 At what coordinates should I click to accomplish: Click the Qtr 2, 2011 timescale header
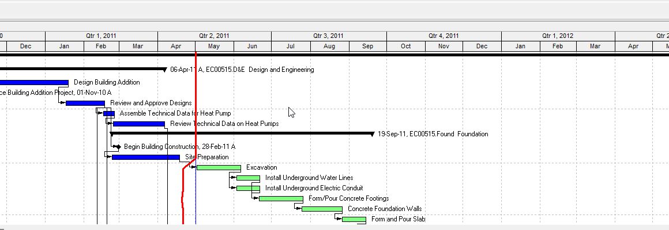click(214, 36)
